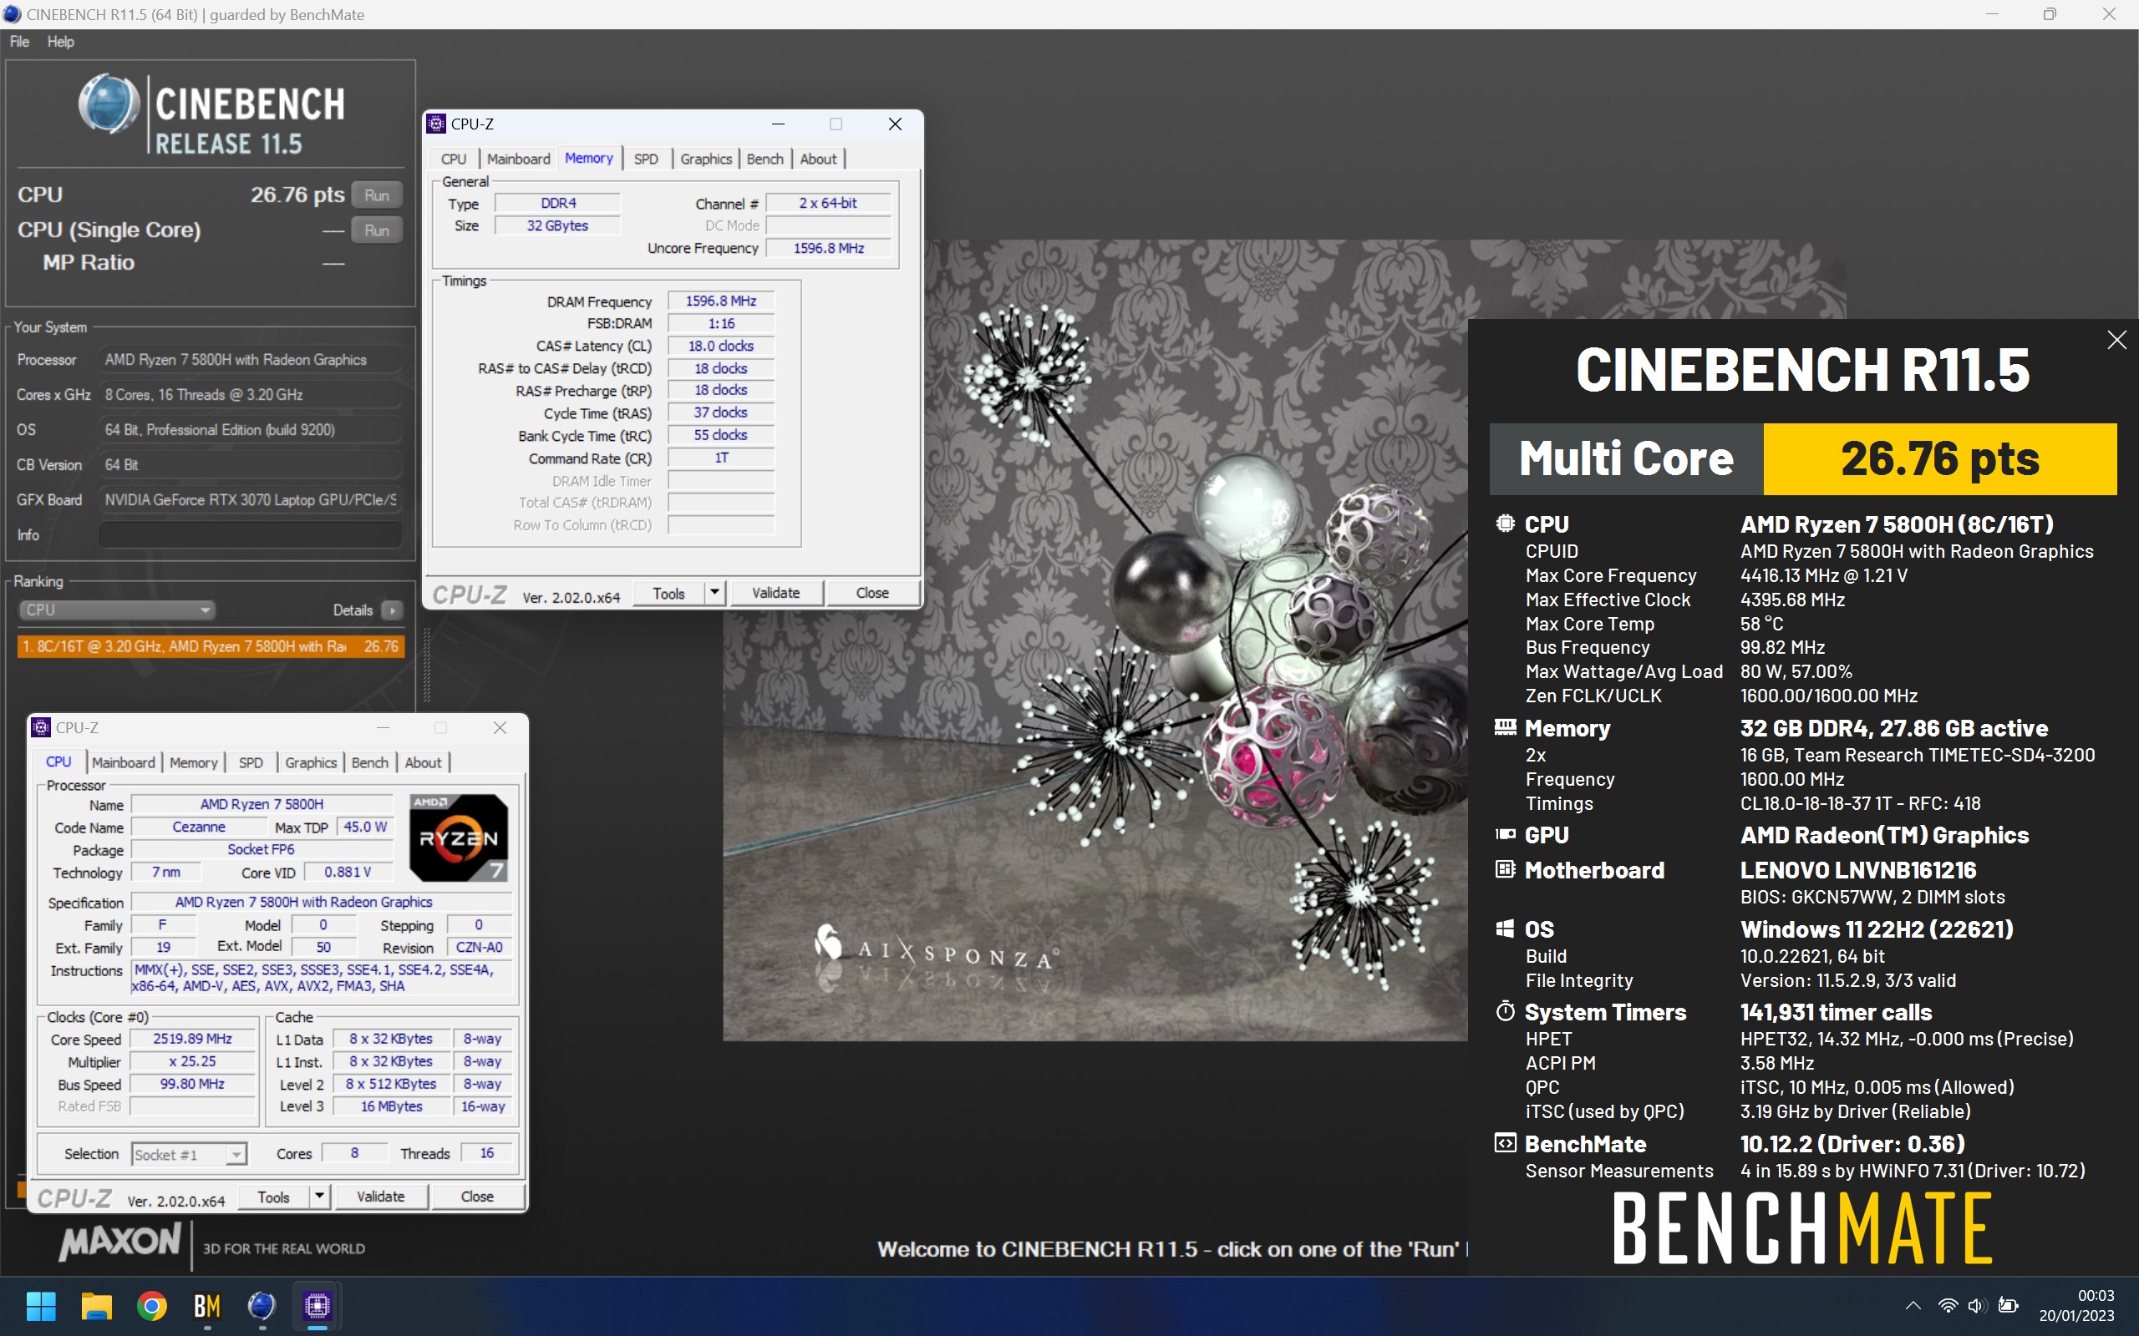Select the 8C/16T ranking result row

pos(211,647)
